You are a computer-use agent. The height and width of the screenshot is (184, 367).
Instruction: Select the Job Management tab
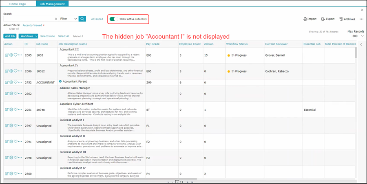[52, 4]
